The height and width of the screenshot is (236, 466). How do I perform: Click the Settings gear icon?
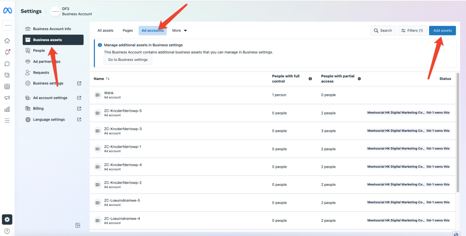7,219
